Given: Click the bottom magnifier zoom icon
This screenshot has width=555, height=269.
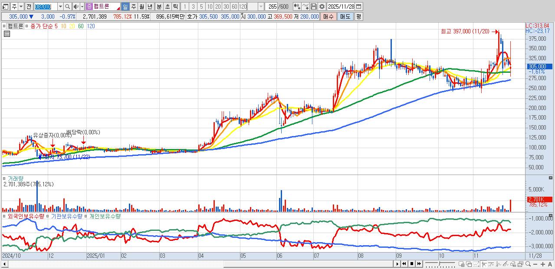Looking at the screenshot, I should (528, 264).
